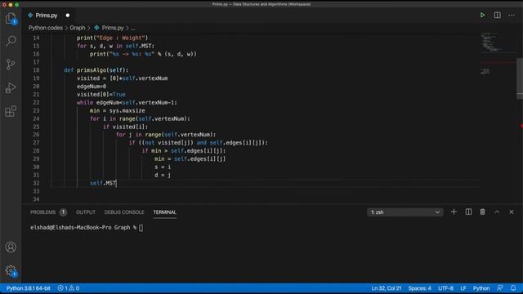Select Python 3.8.1 64-bit interpreter
This screenshot has height=294, width=523.
click(29, 288)
